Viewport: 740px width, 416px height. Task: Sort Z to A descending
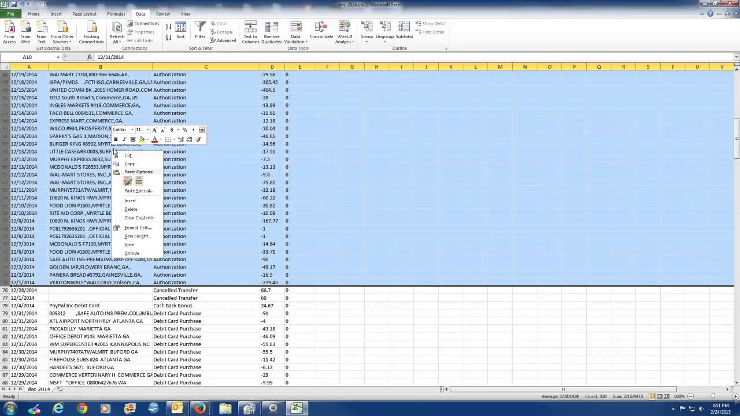168,37
